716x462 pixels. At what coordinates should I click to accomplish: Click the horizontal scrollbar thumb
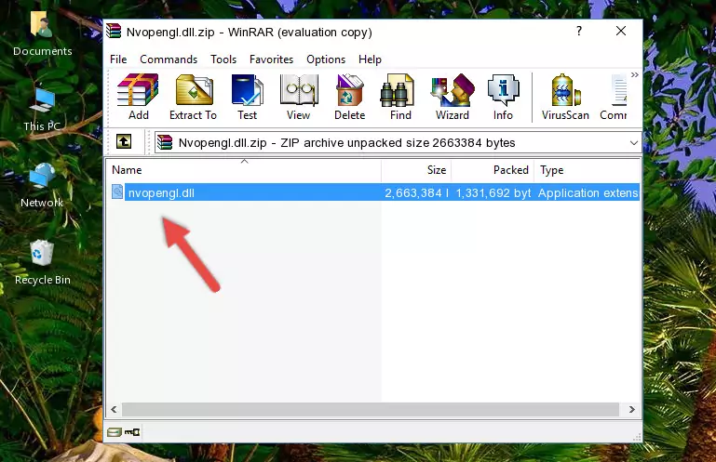point(371,410)
